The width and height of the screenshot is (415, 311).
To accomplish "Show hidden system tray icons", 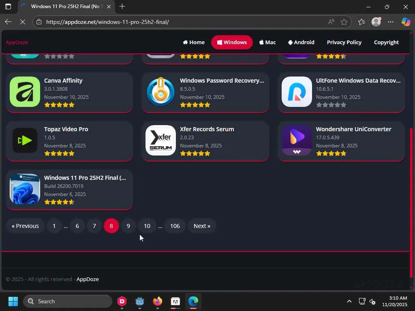I will click(349, 301).
